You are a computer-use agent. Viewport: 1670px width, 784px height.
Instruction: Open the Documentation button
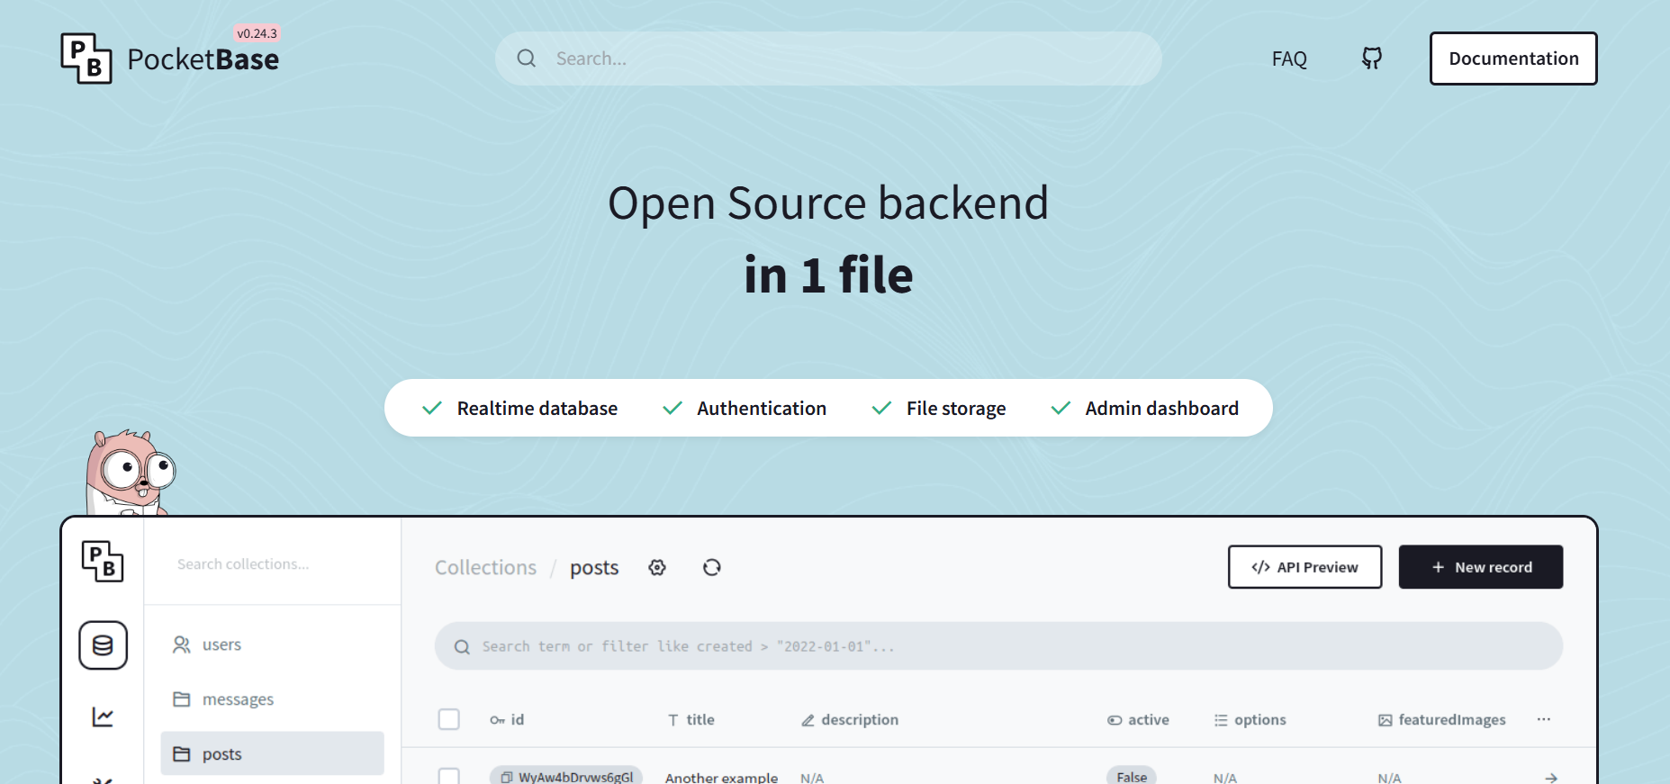(x=1512, y=59)
